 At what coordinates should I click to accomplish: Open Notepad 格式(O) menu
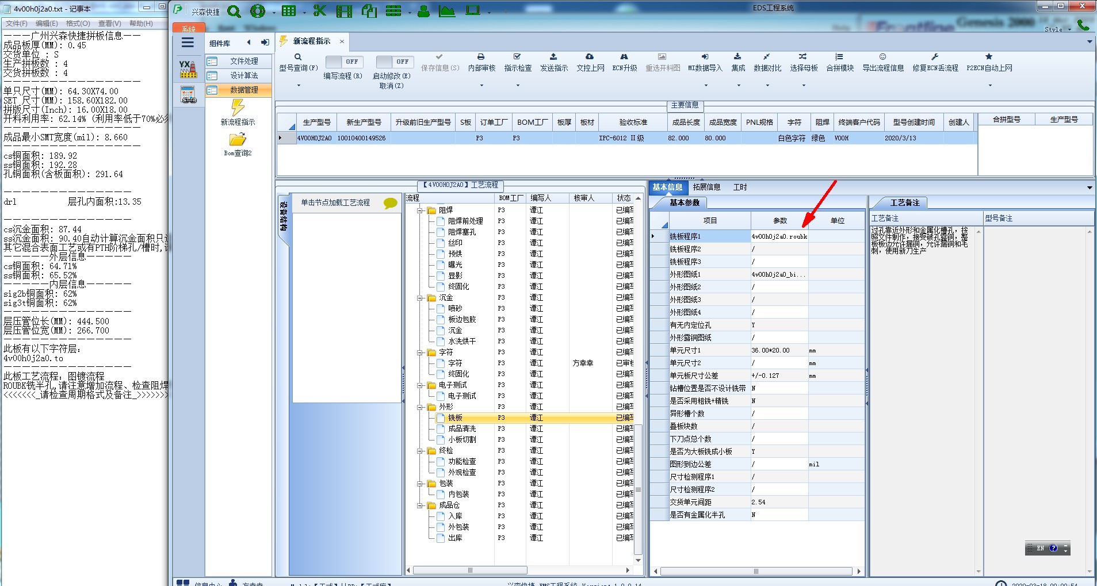(x=78, y=24)
